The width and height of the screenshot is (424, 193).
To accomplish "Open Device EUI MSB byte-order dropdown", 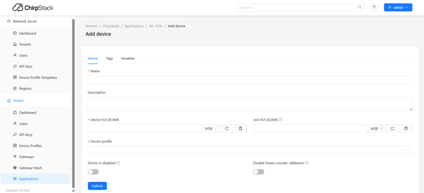I will tap(211, 129).
